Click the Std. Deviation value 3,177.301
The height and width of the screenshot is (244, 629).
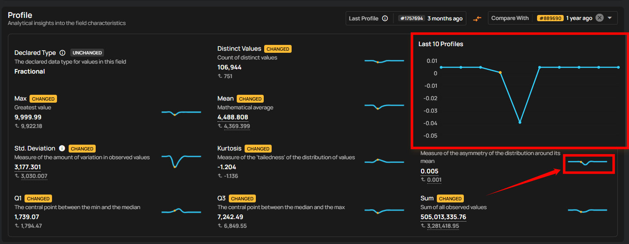pos(27,167)
